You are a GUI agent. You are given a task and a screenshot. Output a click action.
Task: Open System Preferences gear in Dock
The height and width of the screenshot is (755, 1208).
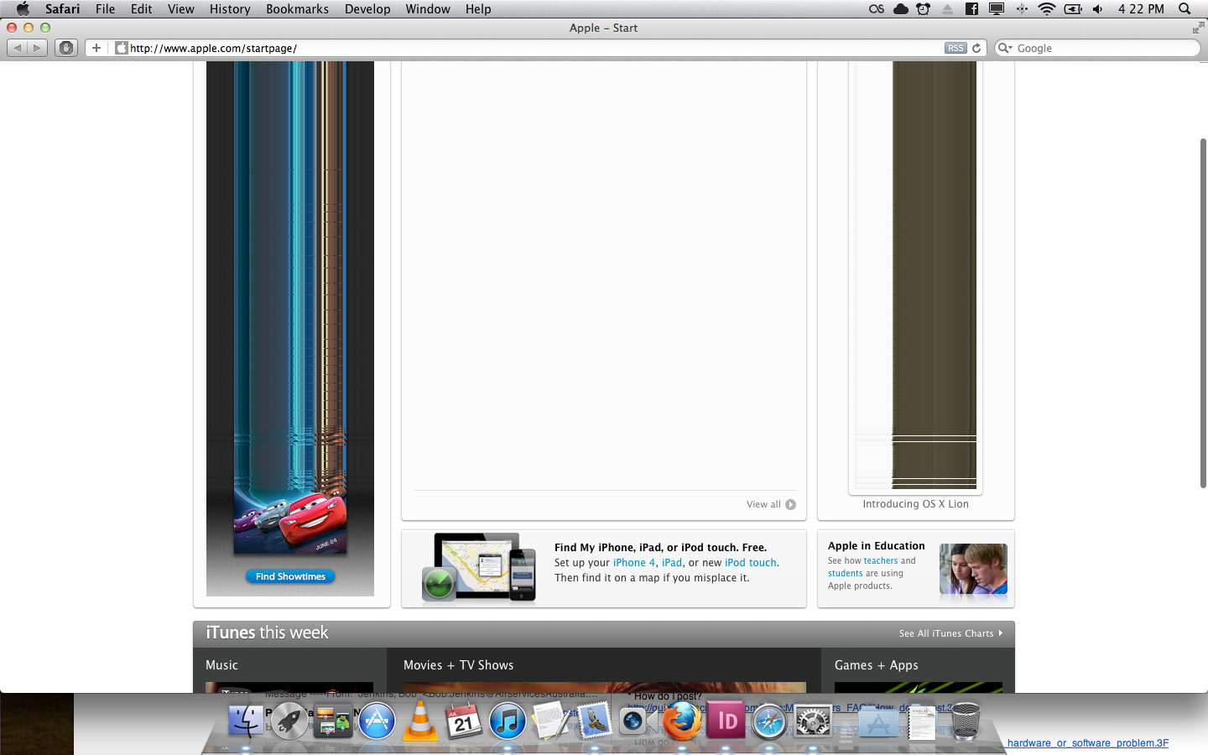pos(813,721)
